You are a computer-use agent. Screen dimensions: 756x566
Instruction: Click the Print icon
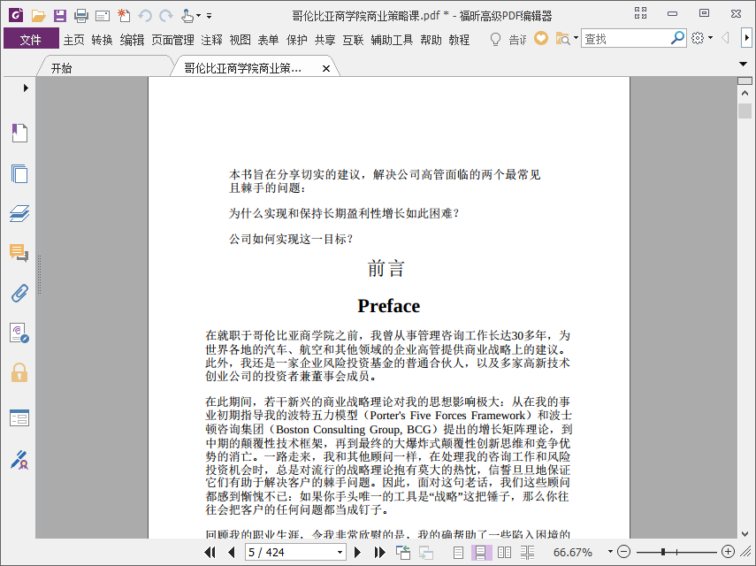(81, 16)
